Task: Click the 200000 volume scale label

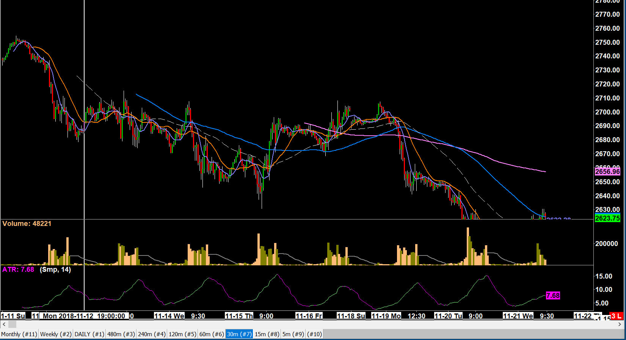Action: coord(607,244)
